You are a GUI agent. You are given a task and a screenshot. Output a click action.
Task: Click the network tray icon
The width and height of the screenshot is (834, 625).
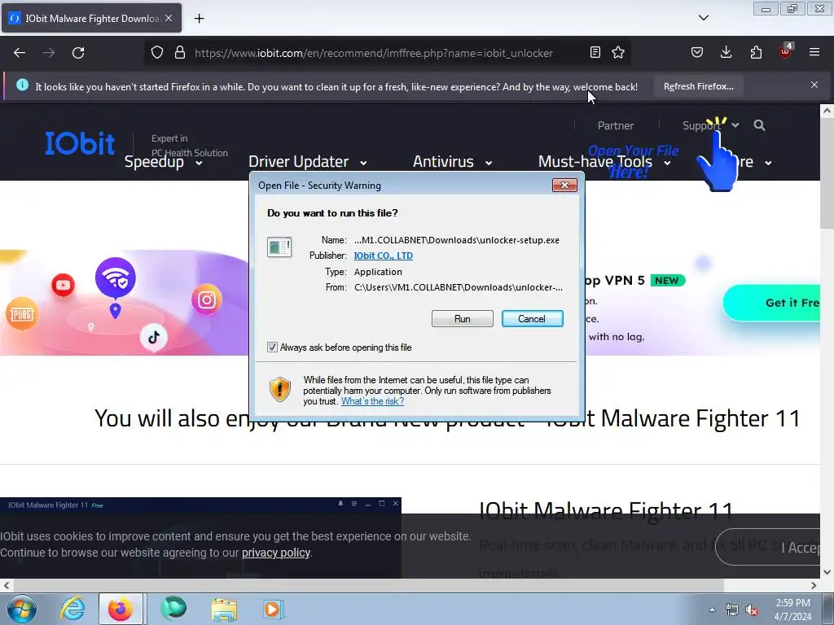click(732, 610)
